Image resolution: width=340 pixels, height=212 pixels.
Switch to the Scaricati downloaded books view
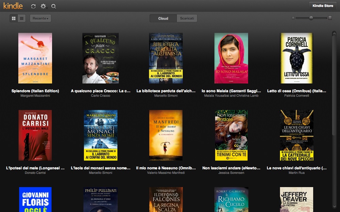pyautogui.click(x=187, y=18)
